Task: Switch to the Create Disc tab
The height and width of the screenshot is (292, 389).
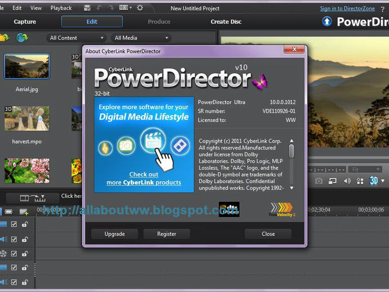Action: coord(226,21)
